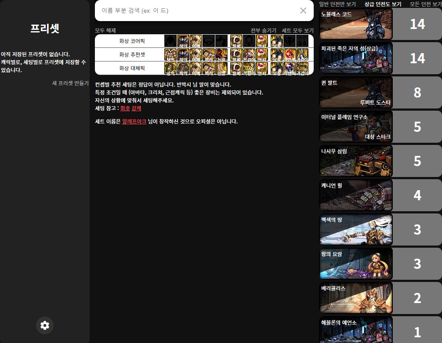Screen dimensions: 442x343
Task: Toggle the greyed-out 상의 slot in 화상 코어픽
Action: click(x=170, y=41)
